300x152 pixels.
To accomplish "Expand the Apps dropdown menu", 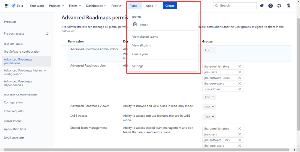I will tap(151, 6).
